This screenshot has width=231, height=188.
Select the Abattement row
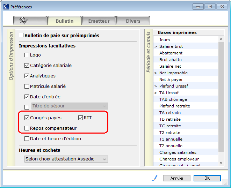coord(186,53)
